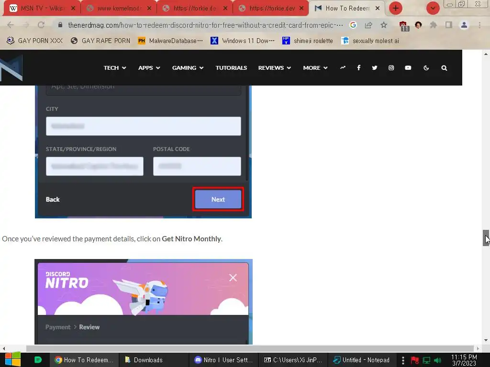Screen dimensions: 490x367
Task: Expand the APPS menu
Action: tap(149, 68)
